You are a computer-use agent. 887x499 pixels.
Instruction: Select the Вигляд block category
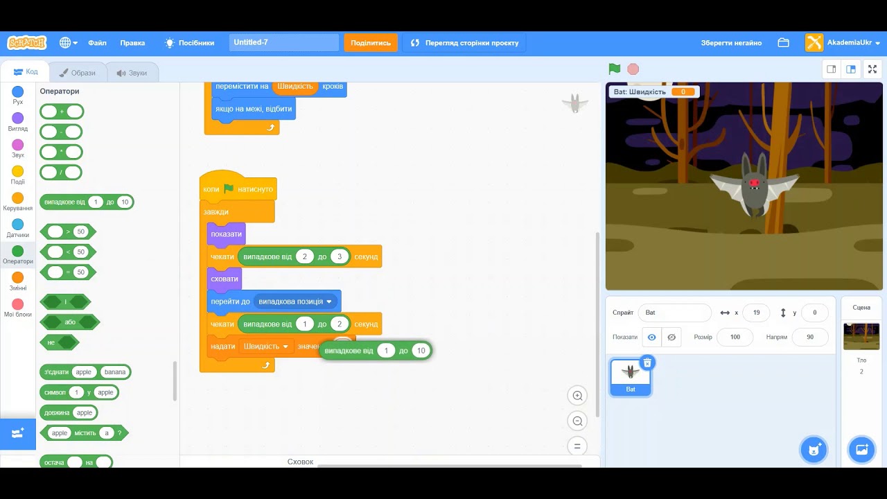18,123
